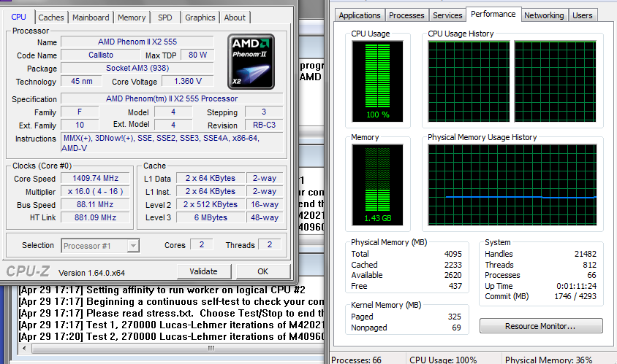Click the Version 1.64.0.x64 label
This screenshot has width=617, height=364.
coord(91,273)
